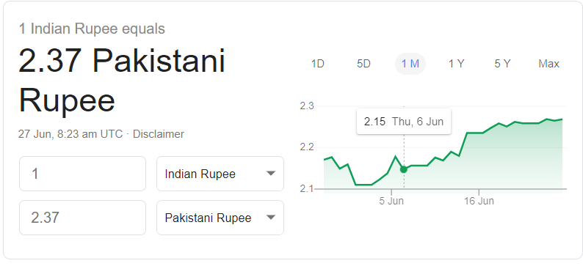The image size is (583, 266).
Task: View the Max time range
Action: tap(548, 64)
